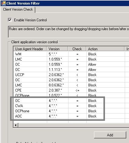
Task: Uncheck Enable Version Control checkbox
Action: [10, 20]
